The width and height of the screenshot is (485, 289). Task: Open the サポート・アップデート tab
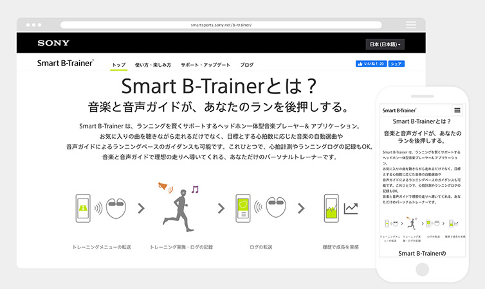205,65
